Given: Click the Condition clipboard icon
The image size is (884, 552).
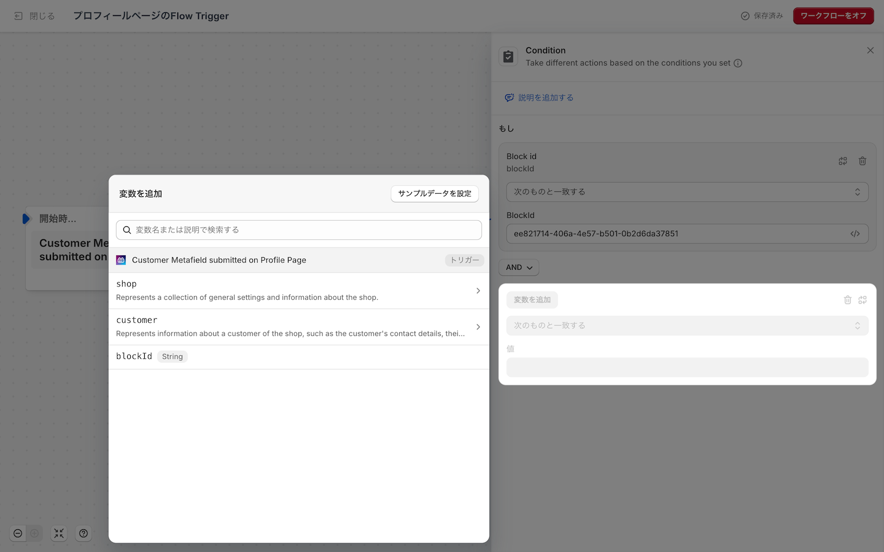Looking at the screenshot, I should 508,56.
